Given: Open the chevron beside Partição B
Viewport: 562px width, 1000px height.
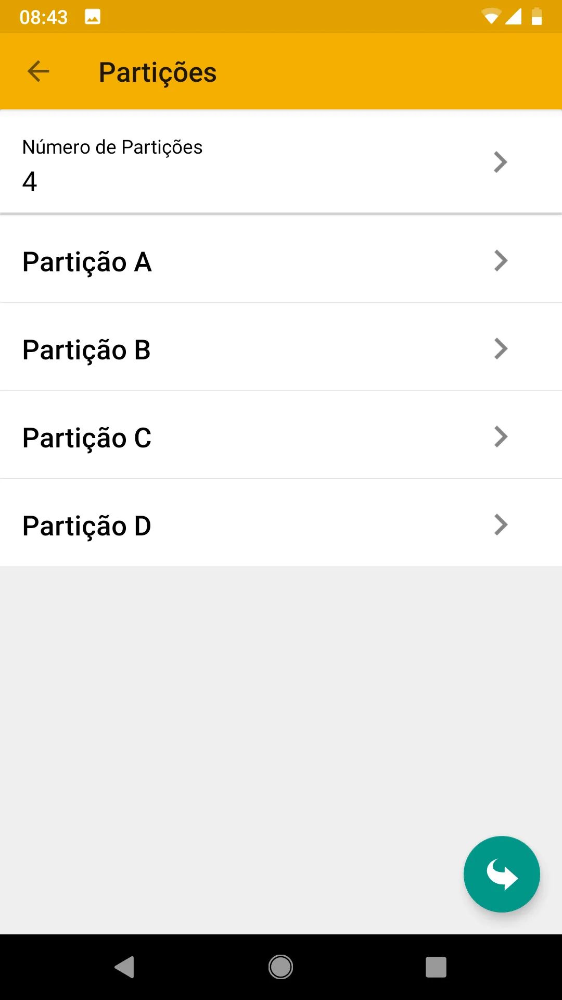Looking at the screenshot, I should [500, 348].
